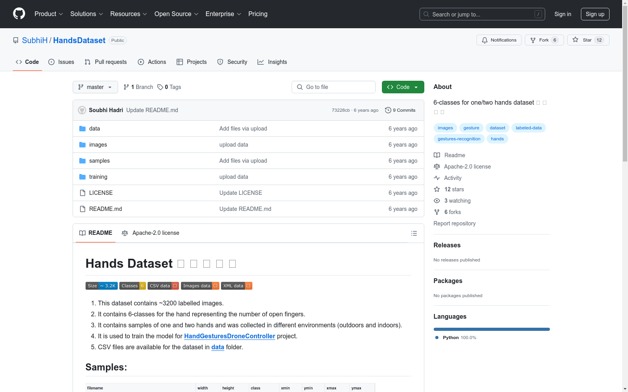Viewport: 628px width, 392px height.
Task: Click the README.md file icon
Action: (82, 209)
